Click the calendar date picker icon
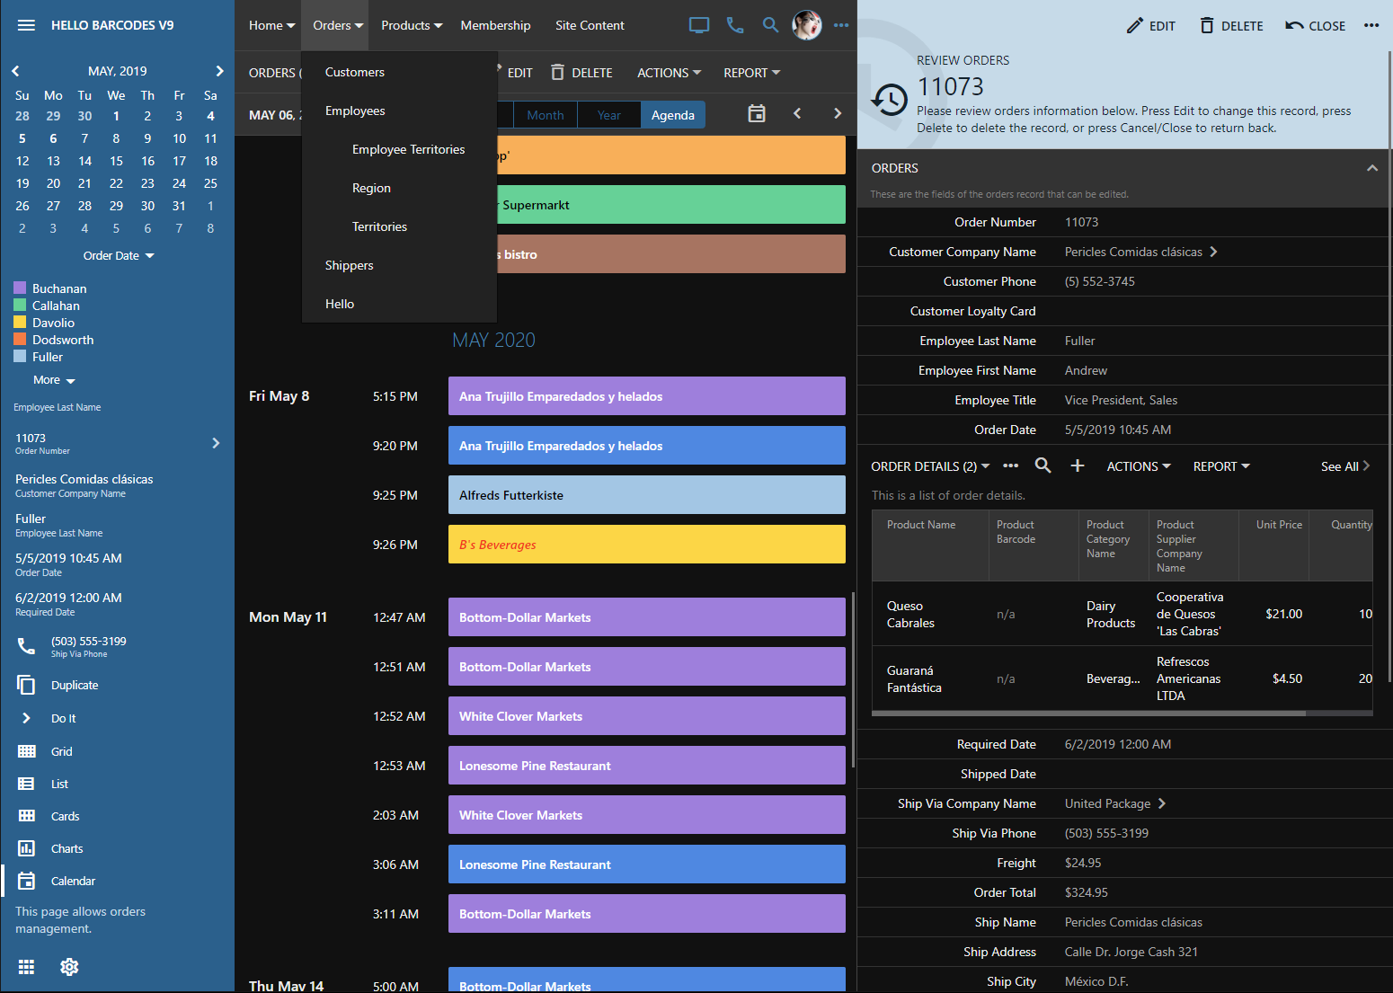The height and width of the screenshot is (993, 1393). coord(757,113)
